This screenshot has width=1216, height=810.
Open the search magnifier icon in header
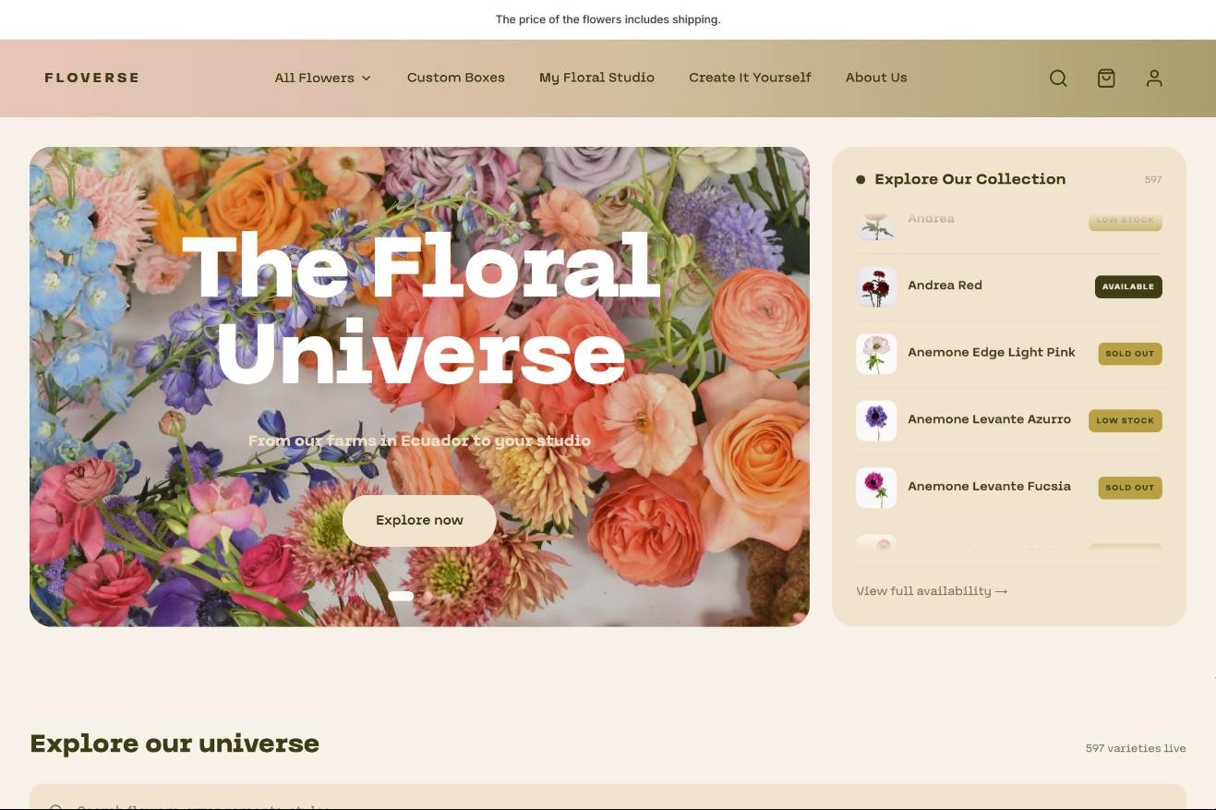tap(1058, 79)
